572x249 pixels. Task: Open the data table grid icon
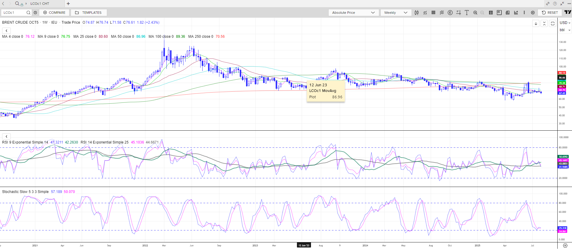pyautogui.click(x=491, y=13)
